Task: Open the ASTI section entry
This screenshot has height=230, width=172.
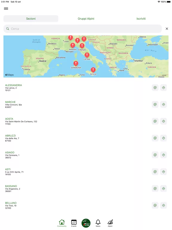Action: pyautogui.click(x=86, y=172)
